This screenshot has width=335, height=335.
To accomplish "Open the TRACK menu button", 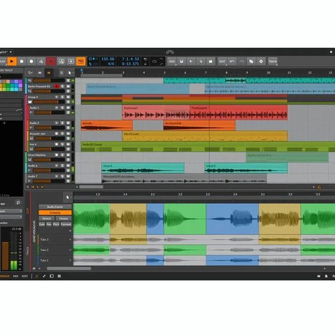I will [273, 61].
